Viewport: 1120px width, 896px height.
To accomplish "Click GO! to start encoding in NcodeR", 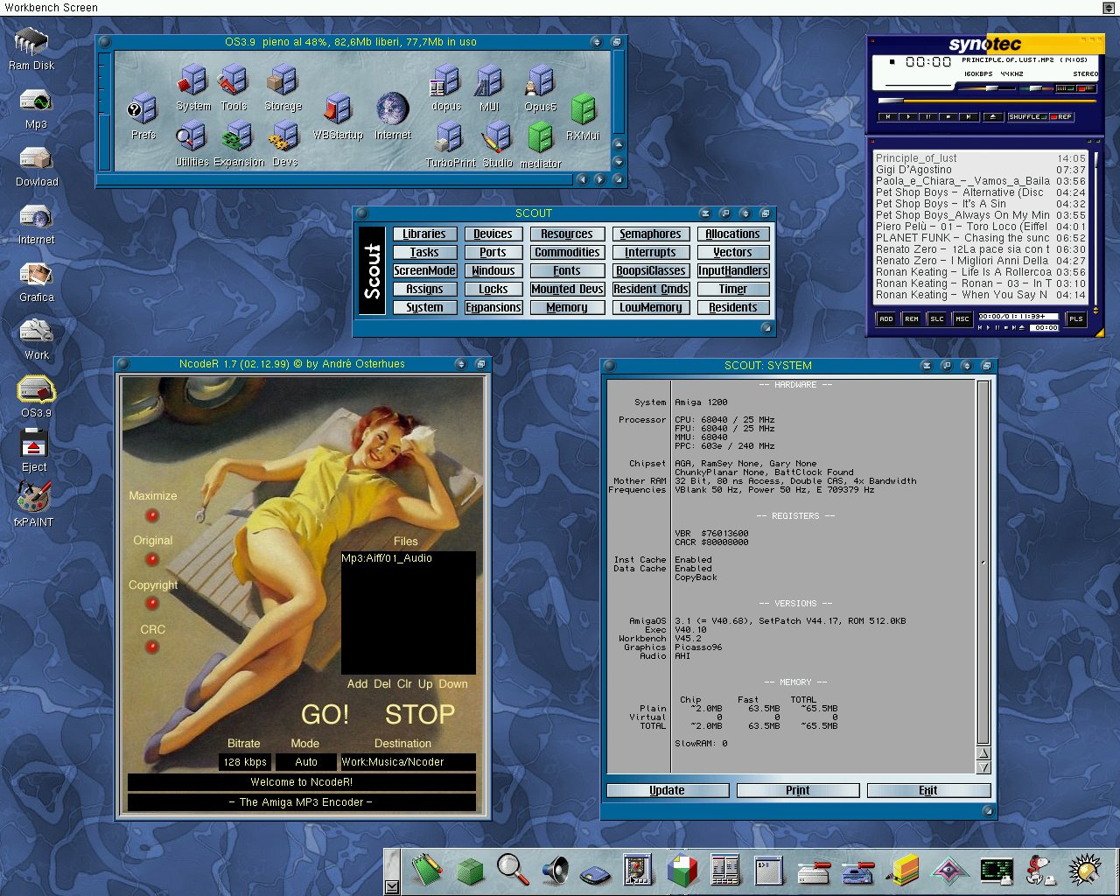I will tap(325, 714).
